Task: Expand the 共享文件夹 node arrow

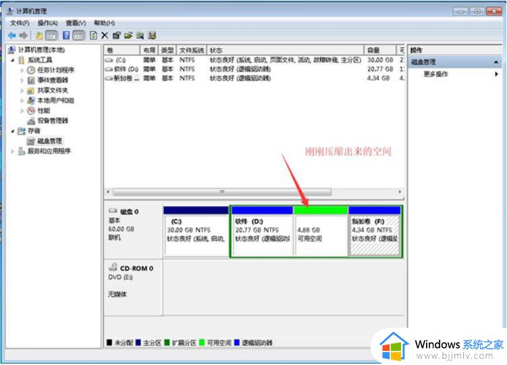Action: (x=22, y=91)
